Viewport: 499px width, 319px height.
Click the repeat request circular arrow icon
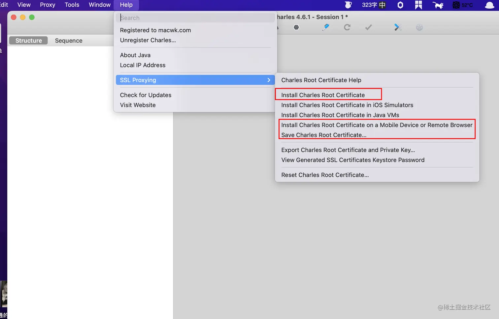tap(347, 27)
